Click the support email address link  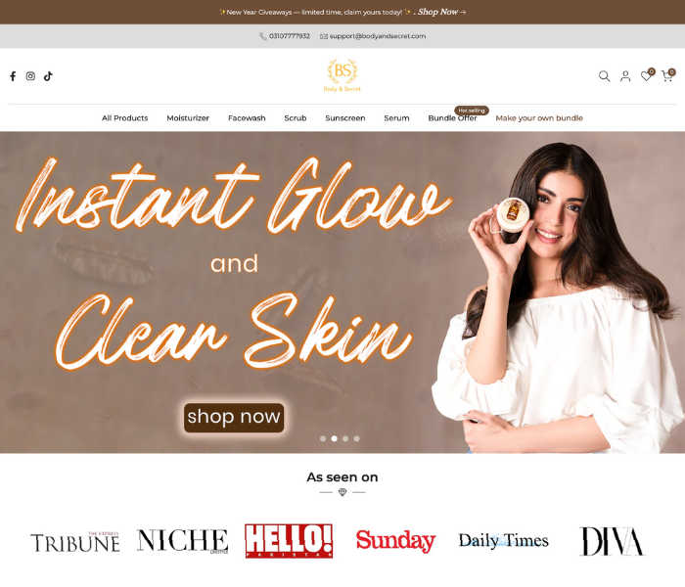pyautogui.click(x=378, y=36)
